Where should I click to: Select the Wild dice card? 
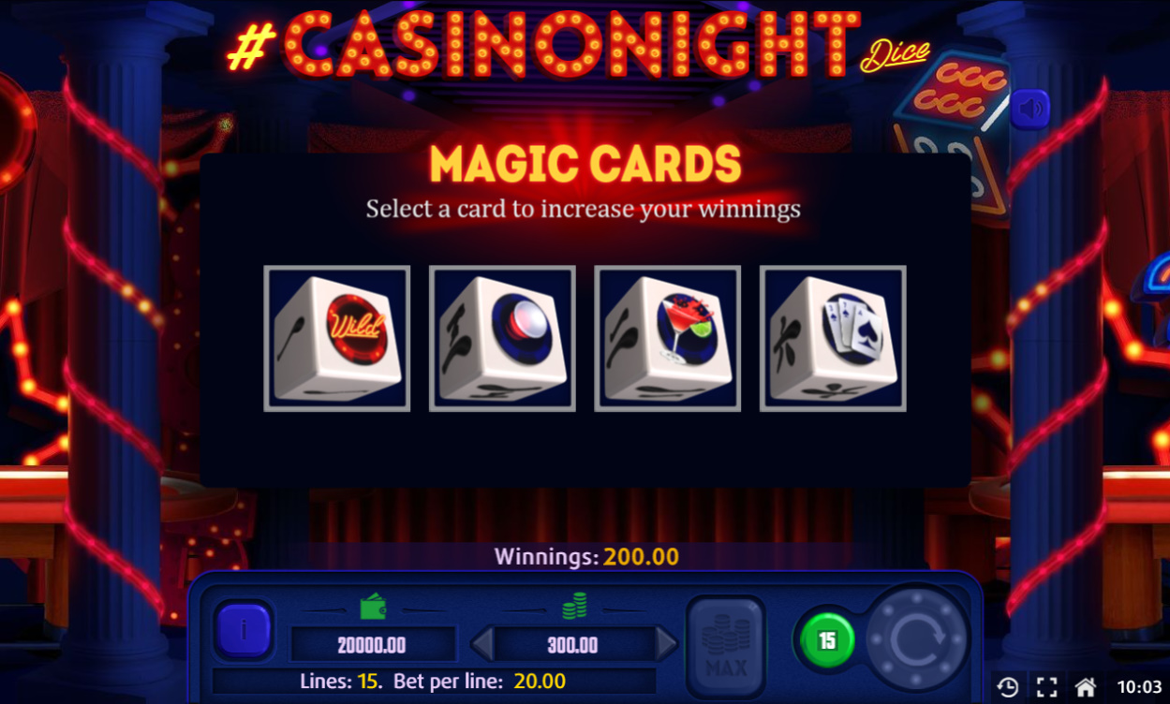337,338
